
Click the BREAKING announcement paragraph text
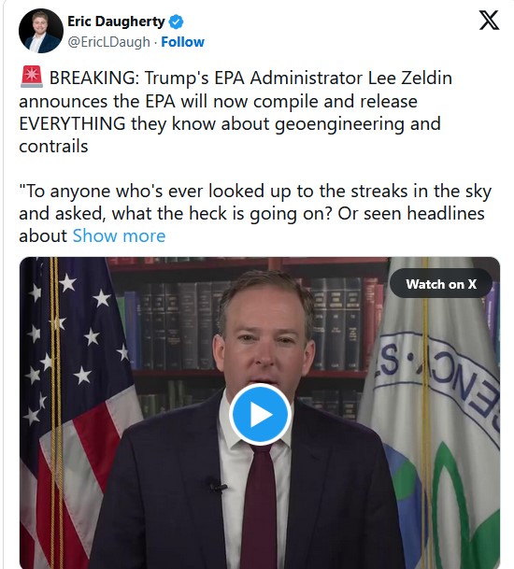click(x=236, y=112)
